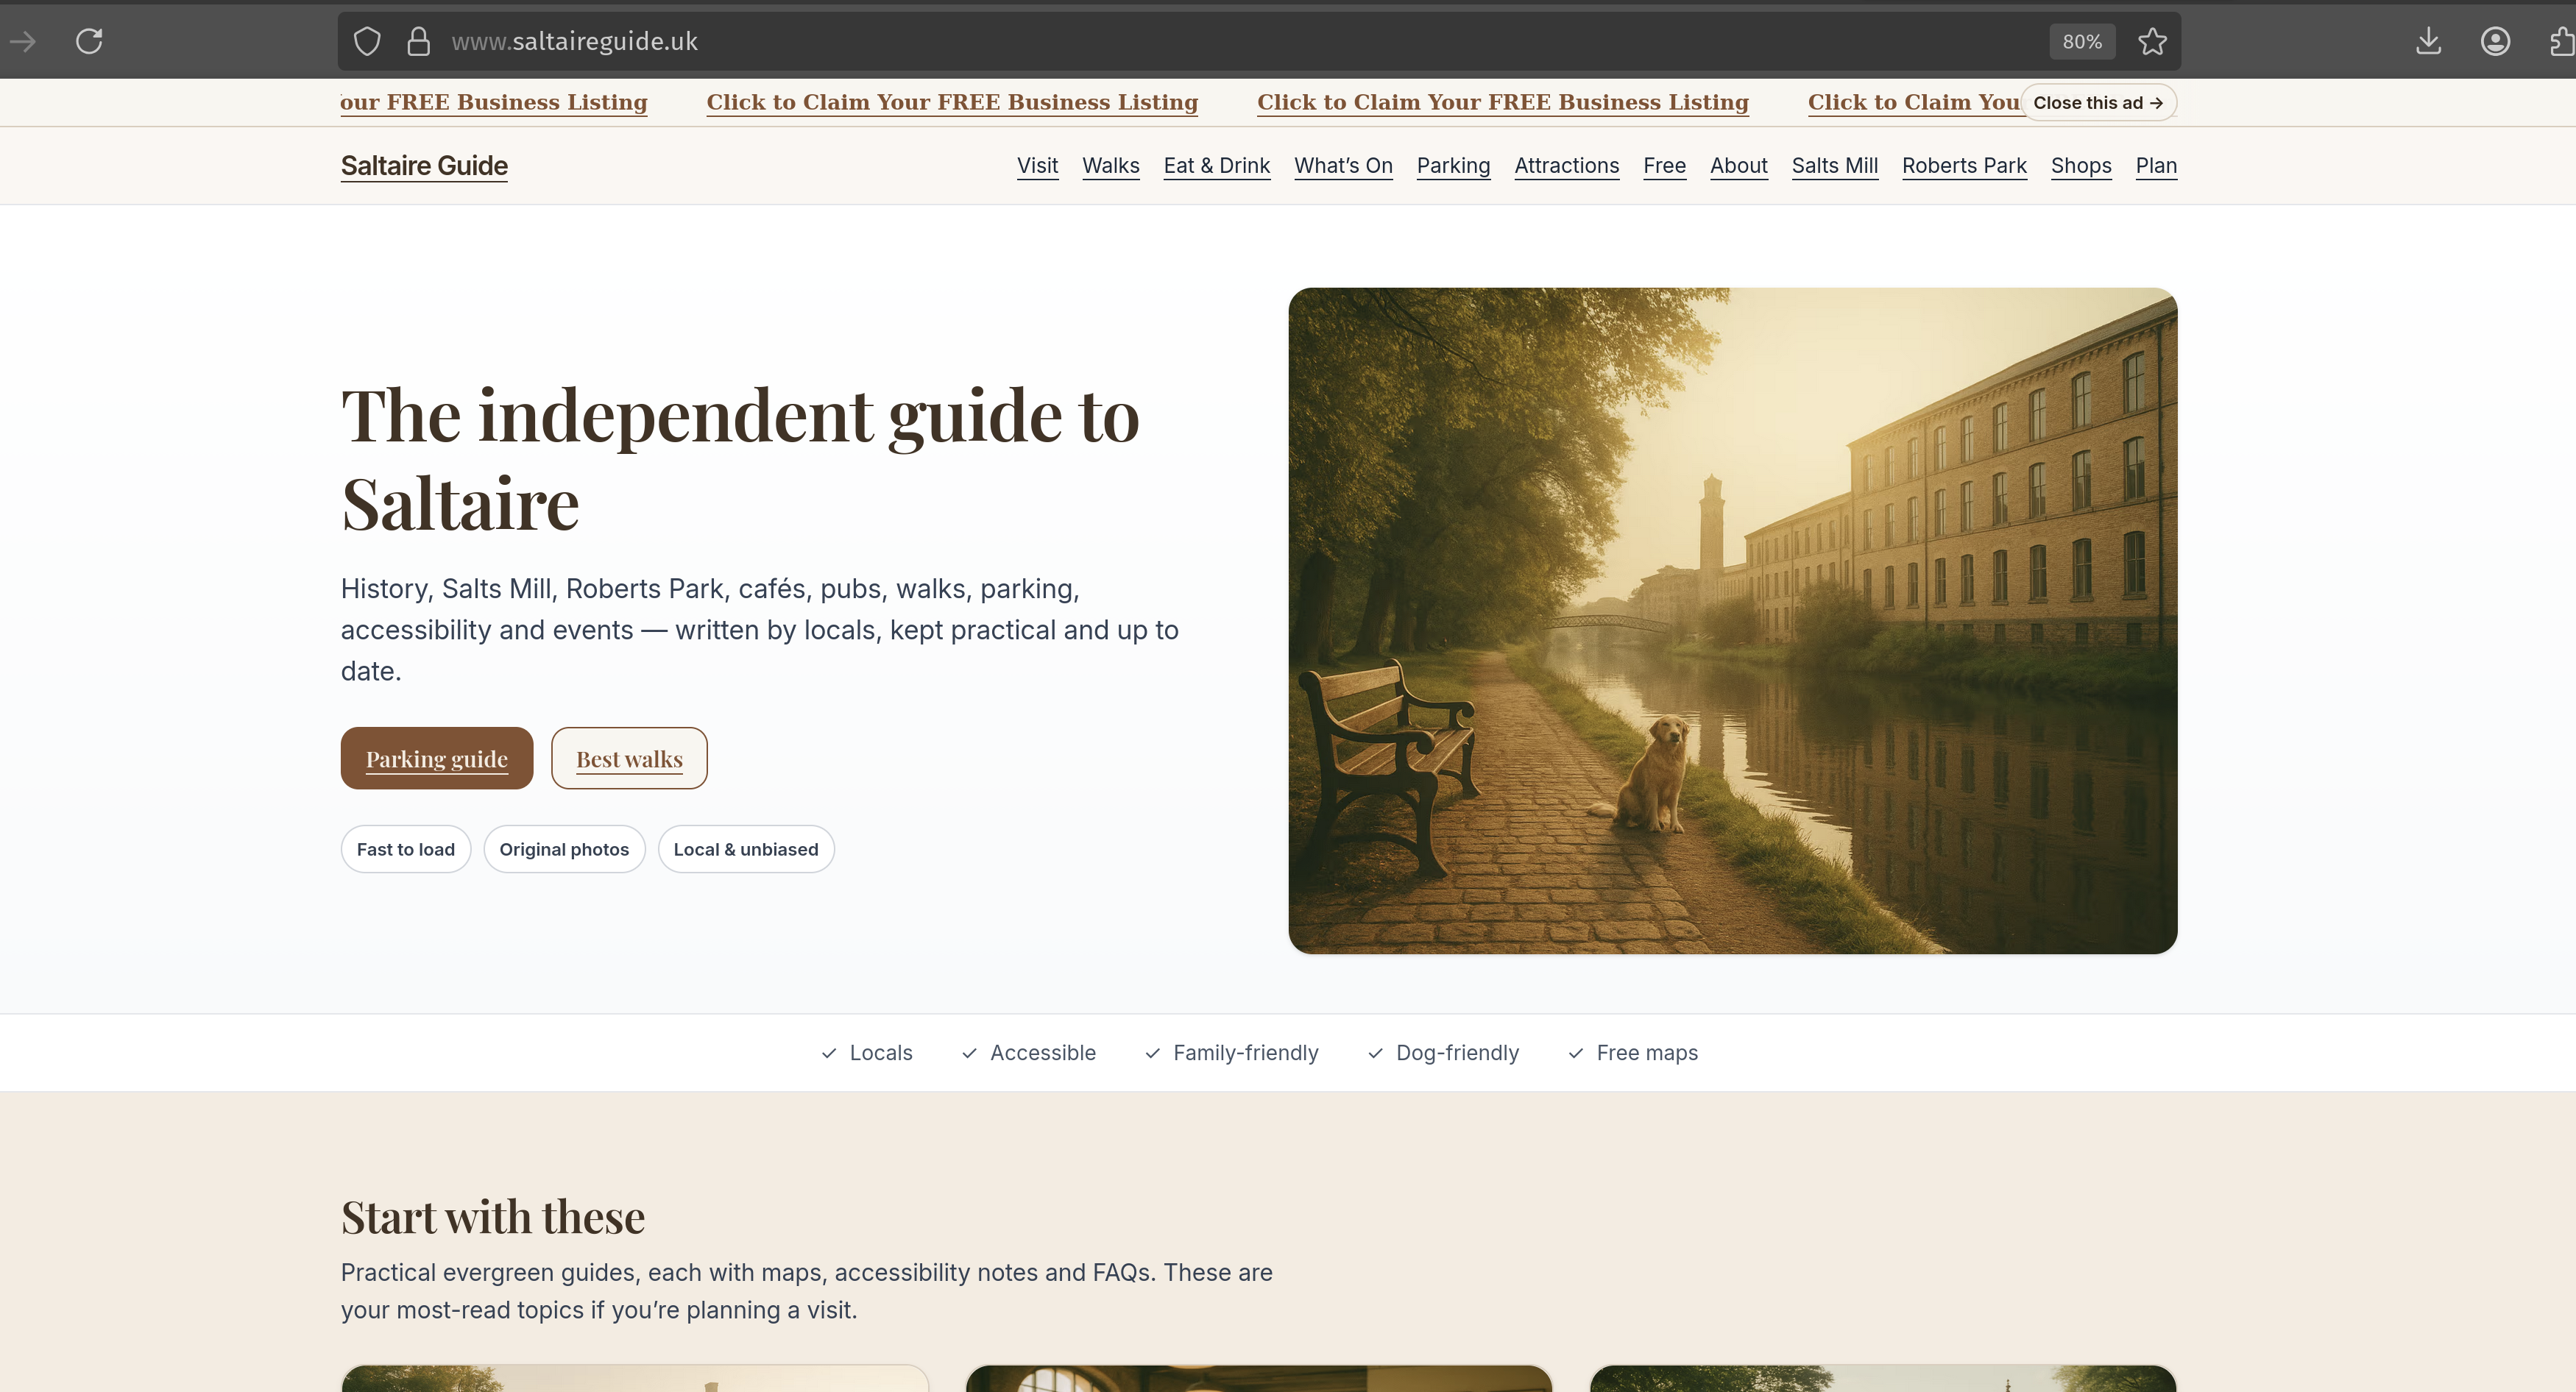Click the Saltaire Guide site logo

(x=424, y=166)
